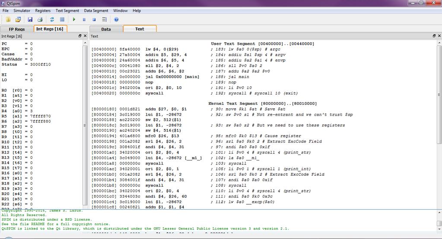Click the 'All Rights Reserved.' console line
The height and width of the screenshot is (239, 442).
coord(24,215)
